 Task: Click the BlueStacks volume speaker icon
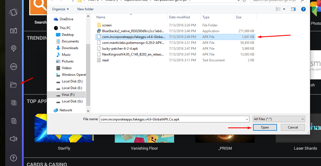pyautogui.click(x=14, y=139)
